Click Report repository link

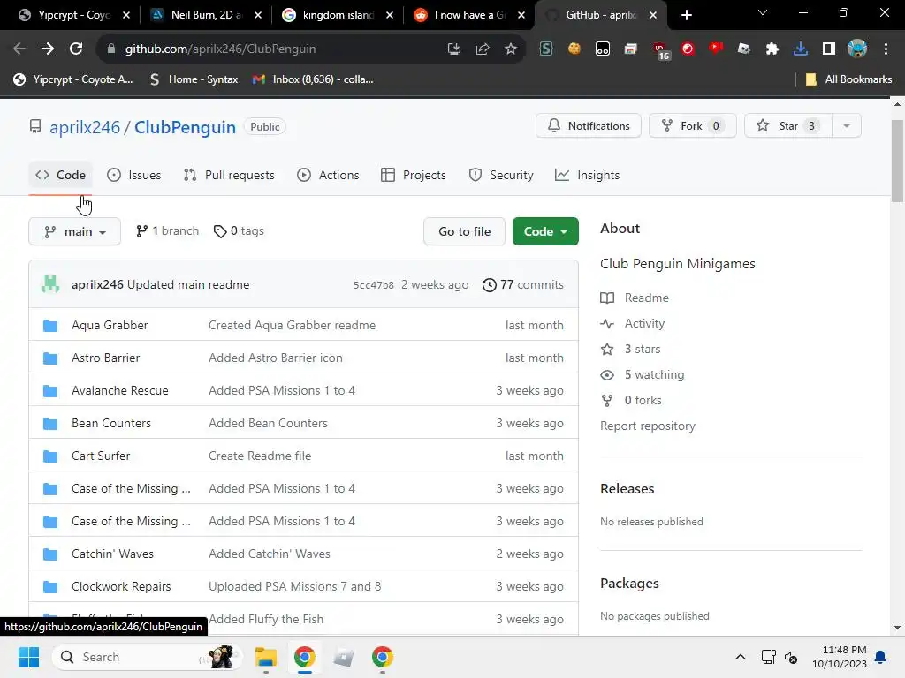(648, 426)
